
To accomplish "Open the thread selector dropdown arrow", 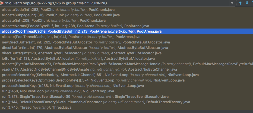I will [232, 3].
